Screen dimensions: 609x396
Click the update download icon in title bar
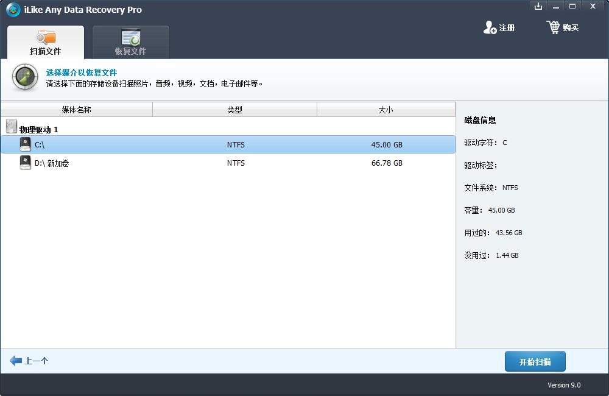point(538,6)
